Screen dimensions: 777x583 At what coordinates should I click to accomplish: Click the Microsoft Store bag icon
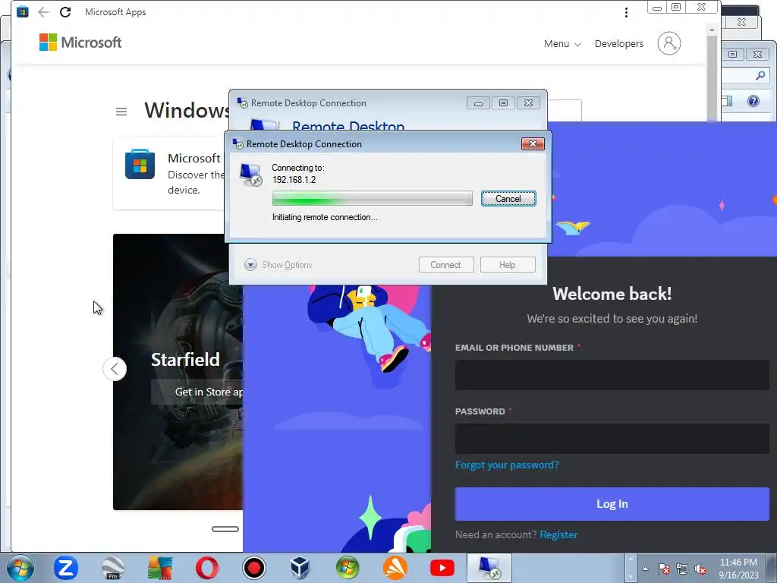(x=140, y=164)
